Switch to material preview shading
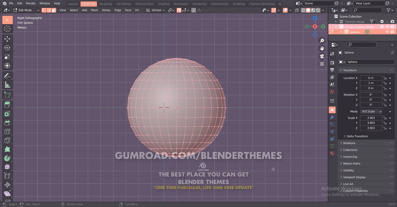 [313, 10]
